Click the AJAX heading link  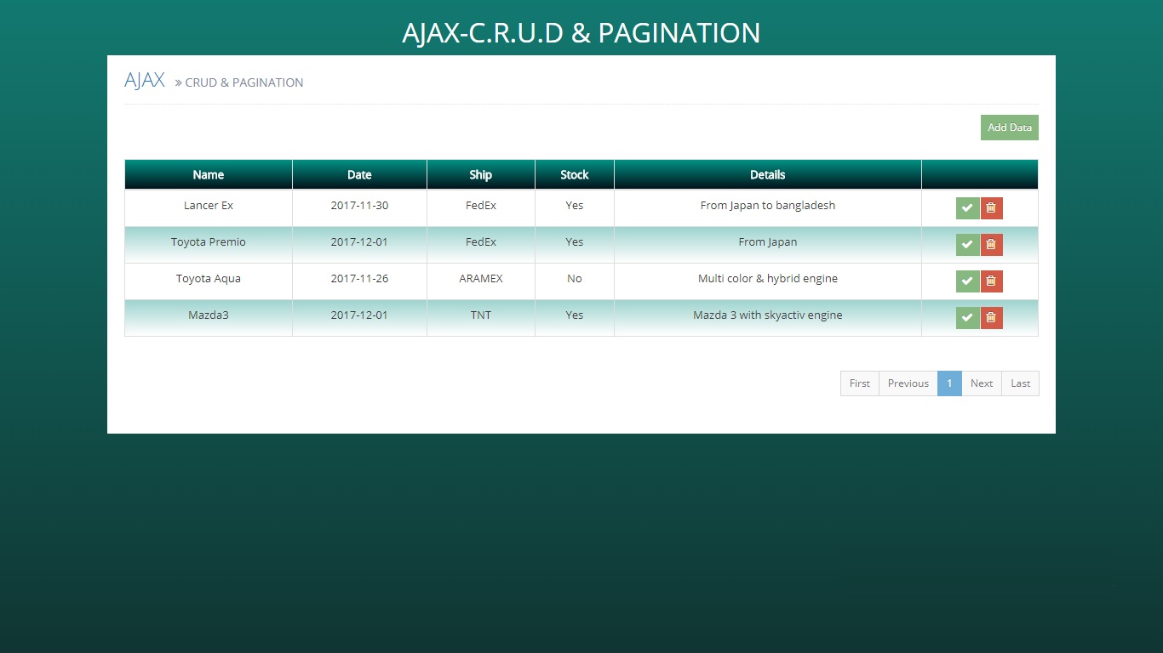[x=143, y=79]
